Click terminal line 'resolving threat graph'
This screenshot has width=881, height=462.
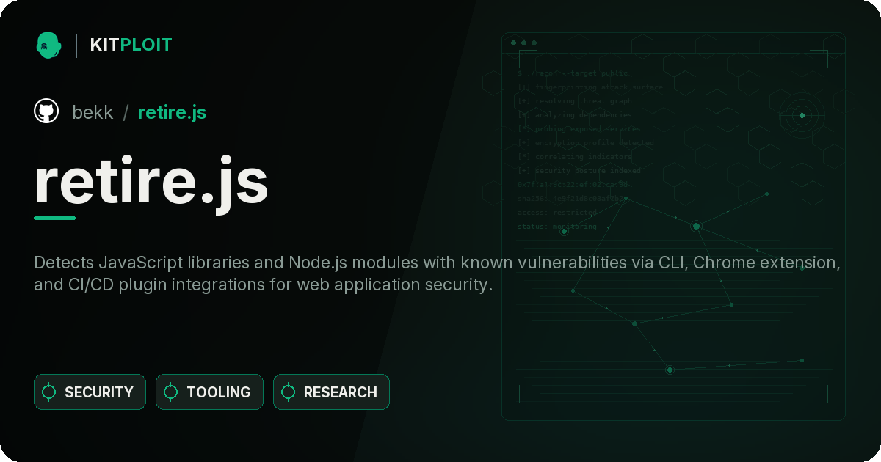click(575, 101)
